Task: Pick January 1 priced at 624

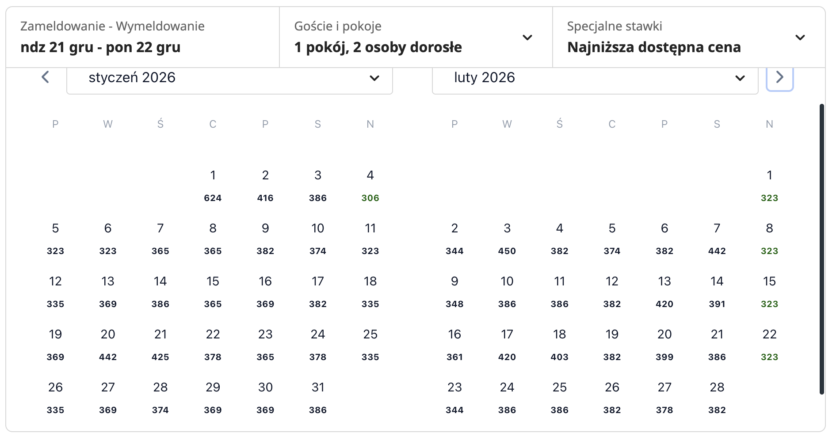Action: pyautogui.click(x=213, y=185)
